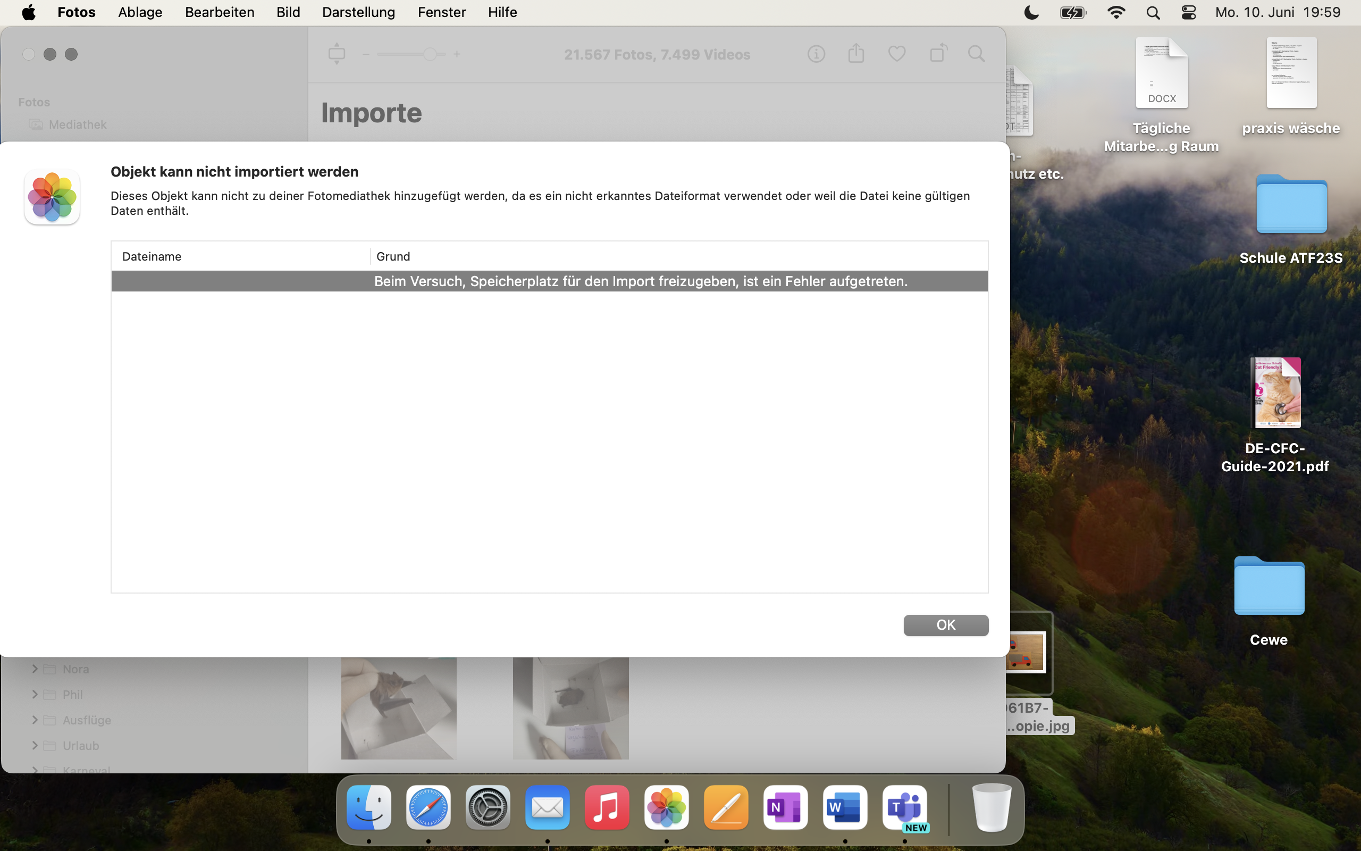Click the Rotate image icon
The width and height of the screenshot is (1361, 851).
coord(938,54)
